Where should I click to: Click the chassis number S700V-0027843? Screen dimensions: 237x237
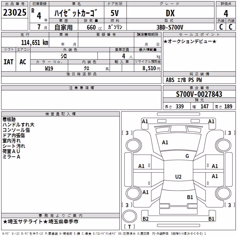(199, 94)
